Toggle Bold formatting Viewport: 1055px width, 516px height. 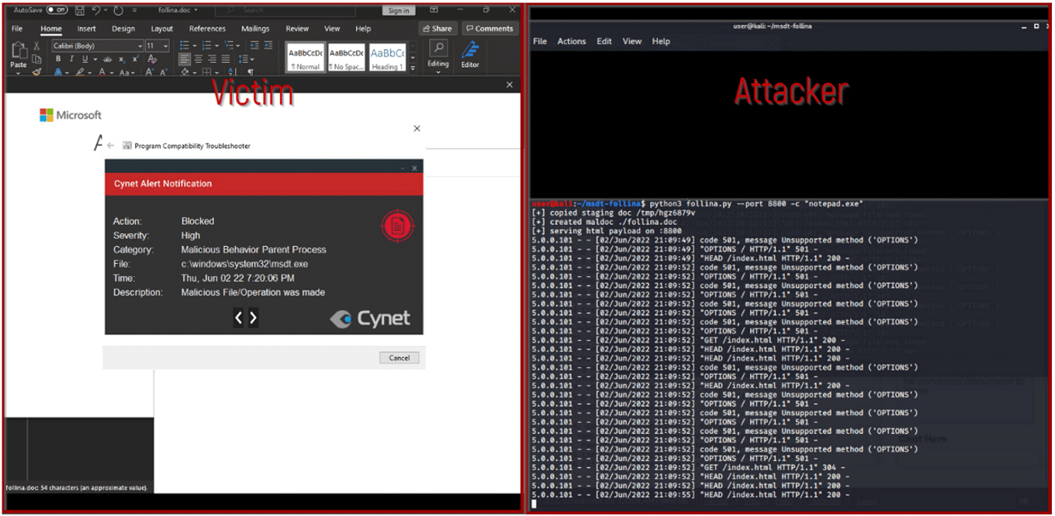point(58,59)
